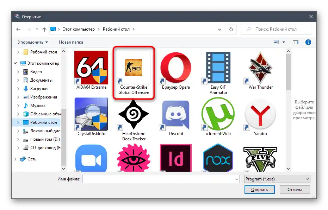This screenshot has width=328, height=210.
Task: Click Этот компьютер in the address path
Action: click(x=79, y=29)
